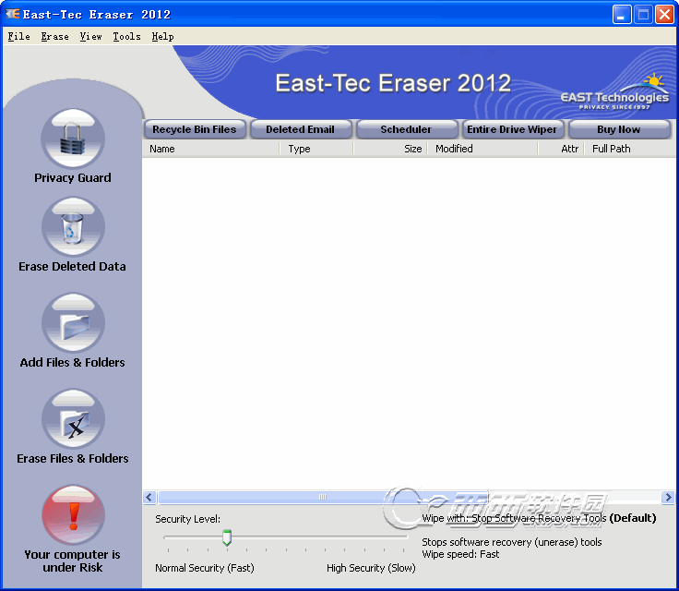Click the Privacy Guard label
The height and width of the screenshot is (591, 679).
click(73, 178)
